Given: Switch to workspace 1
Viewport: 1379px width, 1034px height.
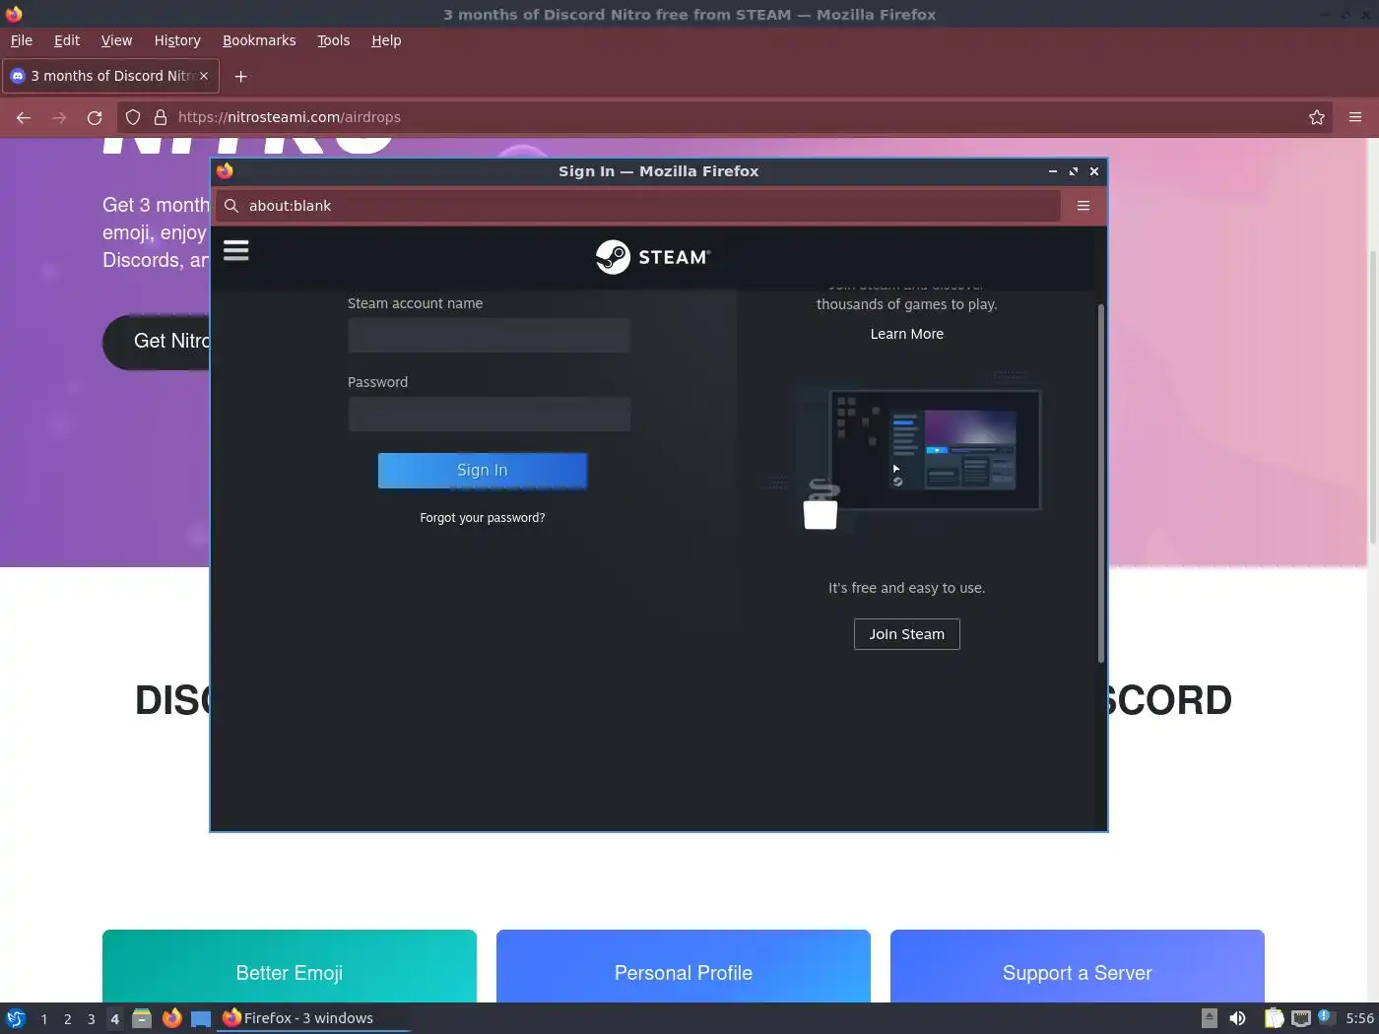Looking at the screenshot, I should click(x=43, y=1019).
